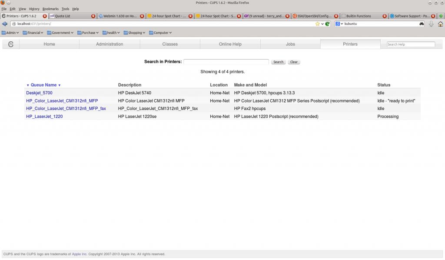Open the CUPS Home page tab
Viewport: 445px width, 260px height.
50,44
